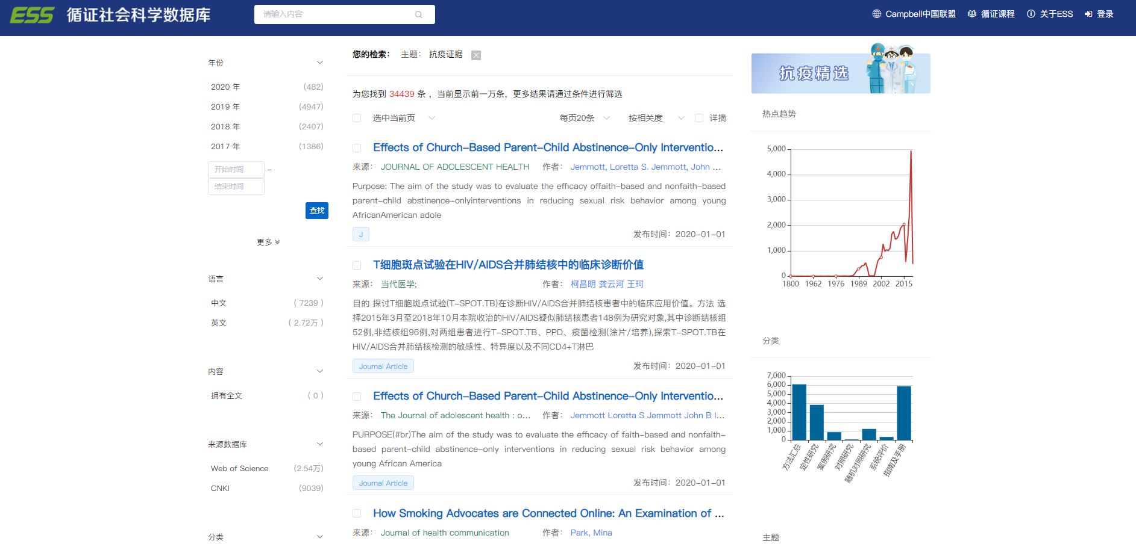Viewport: 1136px width, 547px height.
Task: Open The Journal of adolescent health source link
Action: 456,415
